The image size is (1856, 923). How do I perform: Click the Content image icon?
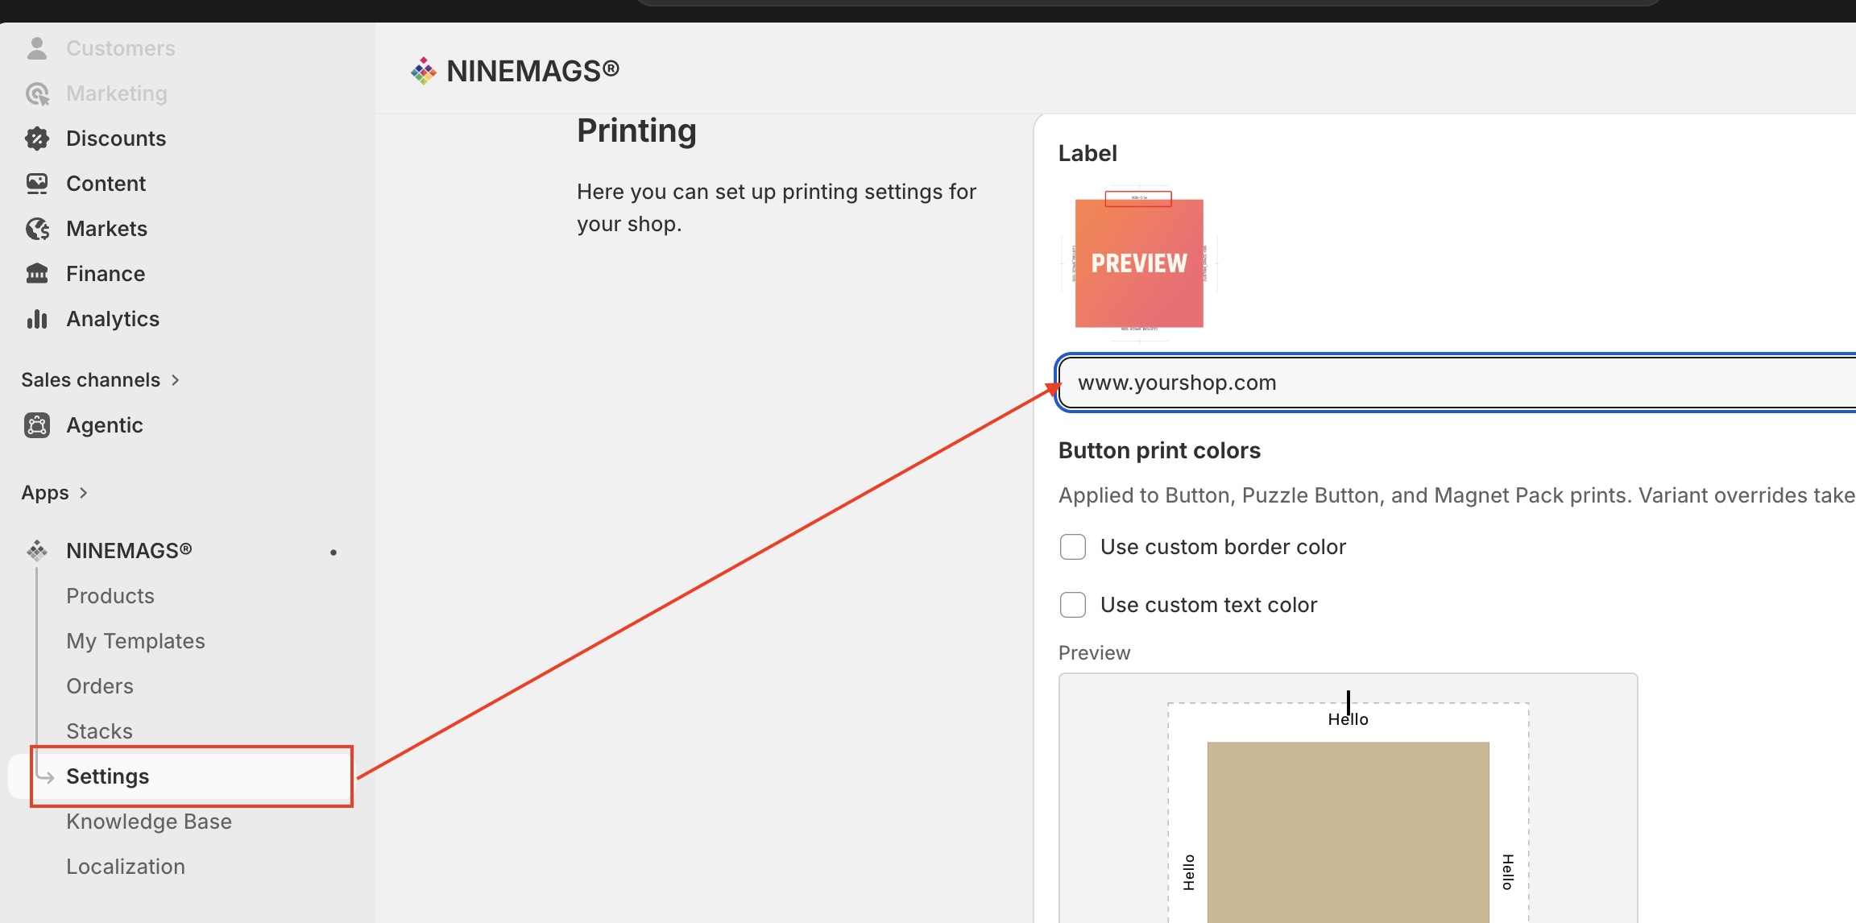(x=37, y=184)
